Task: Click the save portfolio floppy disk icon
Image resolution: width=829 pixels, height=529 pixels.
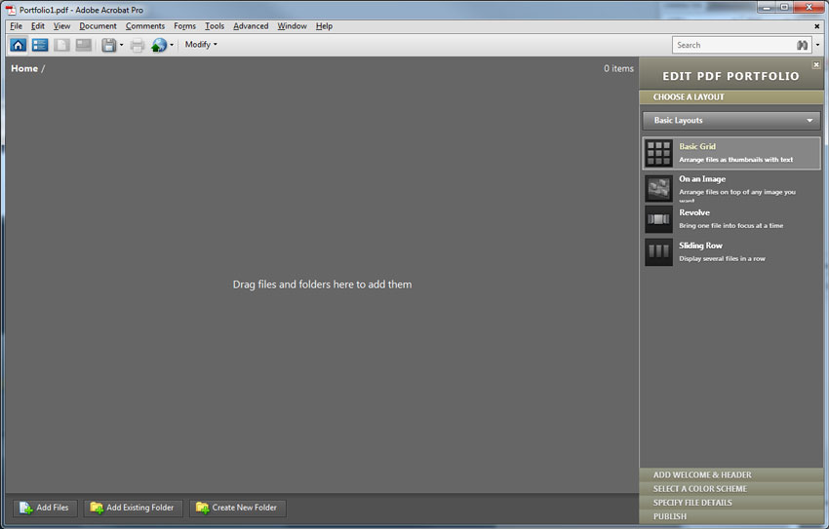Action: click(108, 45)
